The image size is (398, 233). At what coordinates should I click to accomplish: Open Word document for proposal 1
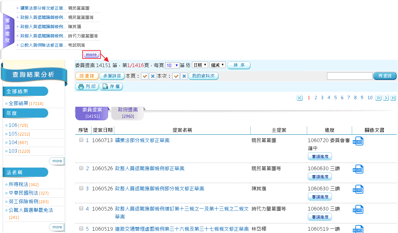click(358, 141)
